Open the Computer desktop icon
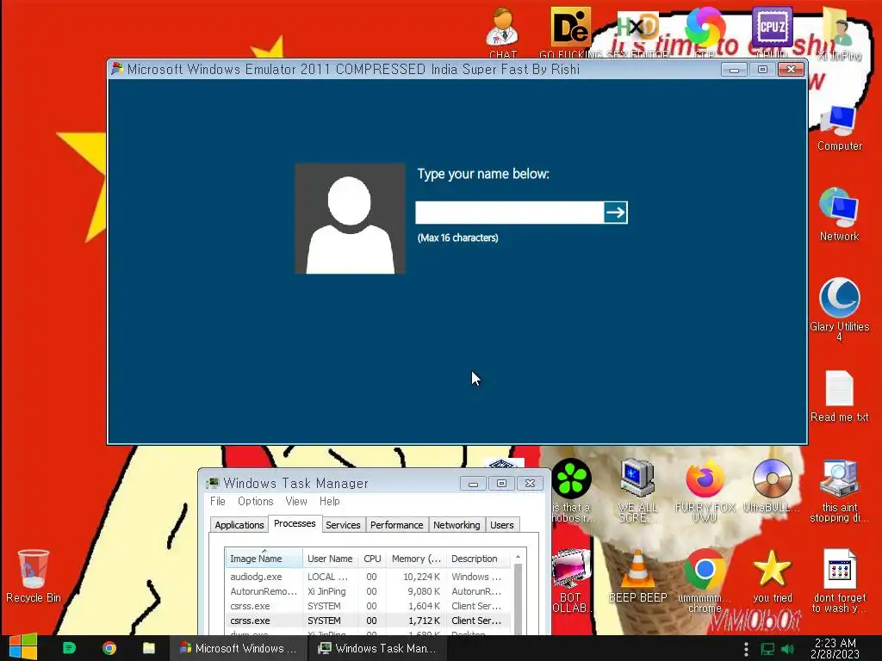 (x=839, y=128)
